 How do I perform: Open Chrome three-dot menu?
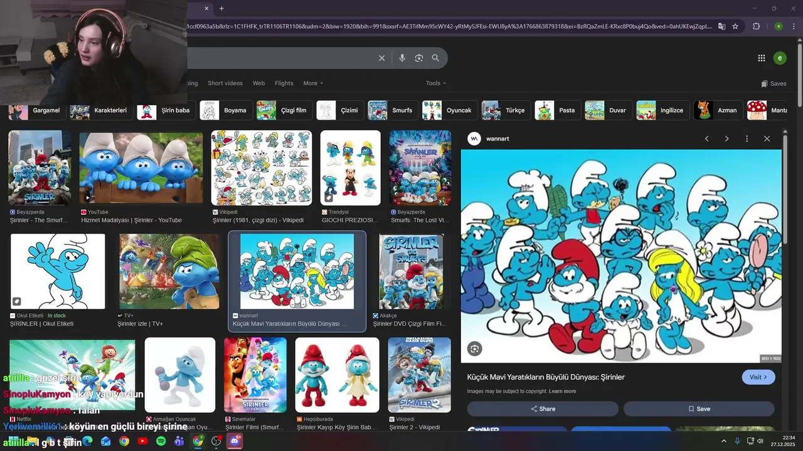pos(793,26)
